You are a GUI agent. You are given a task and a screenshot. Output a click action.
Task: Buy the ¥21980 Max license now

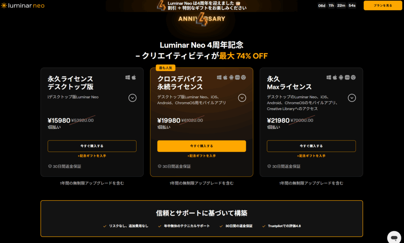point(311,146)
